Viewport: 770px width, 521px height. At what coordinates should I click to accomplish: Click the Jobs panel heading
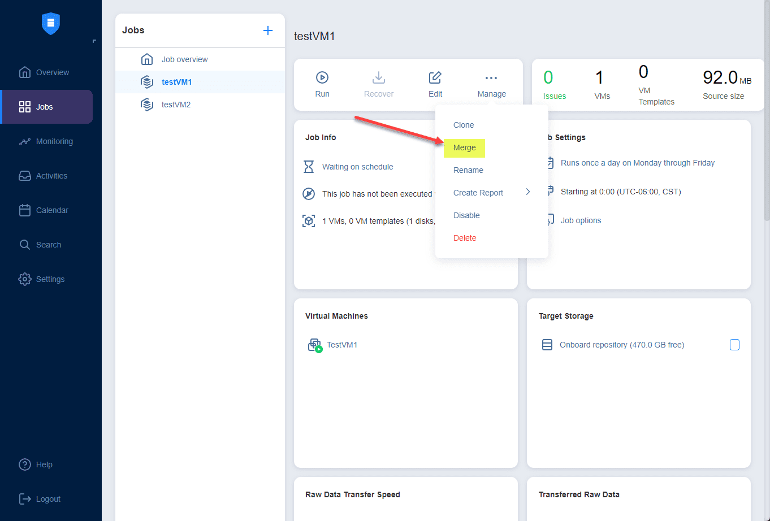pos(133,31)
